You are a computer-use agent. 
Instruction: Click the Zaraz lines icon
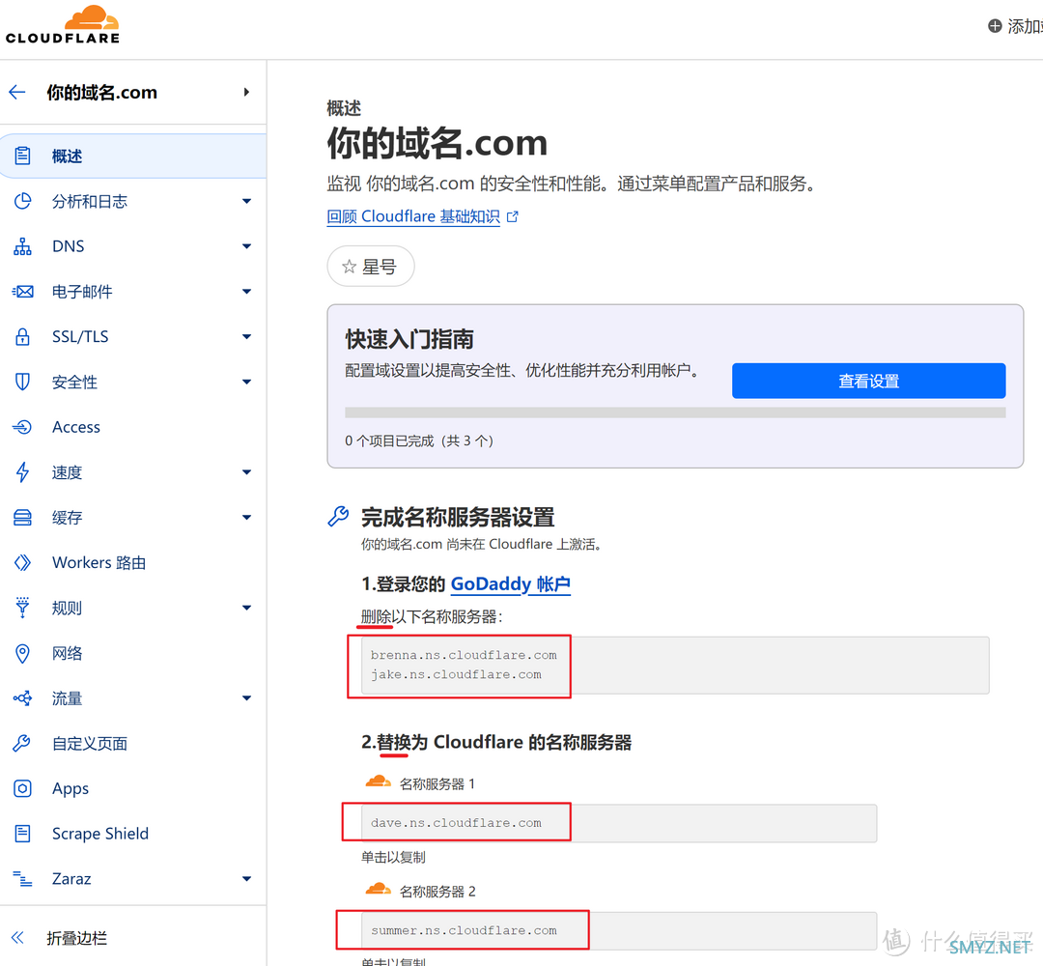pyautogui.click(x=22, y=879)
